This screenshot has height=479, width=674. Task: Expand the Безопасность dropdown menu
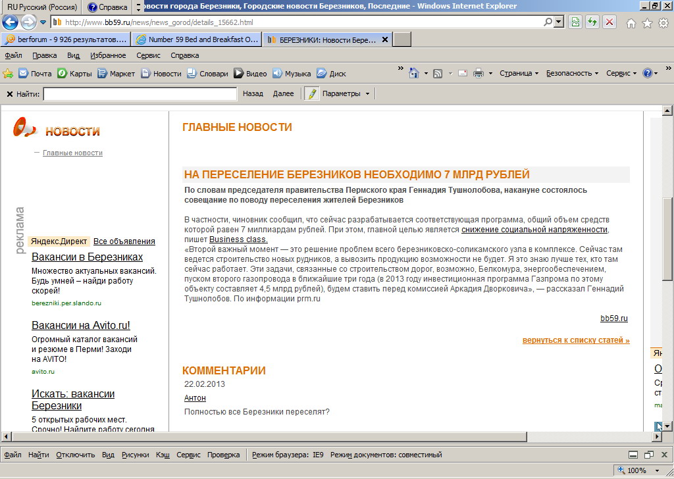point(572,73)
